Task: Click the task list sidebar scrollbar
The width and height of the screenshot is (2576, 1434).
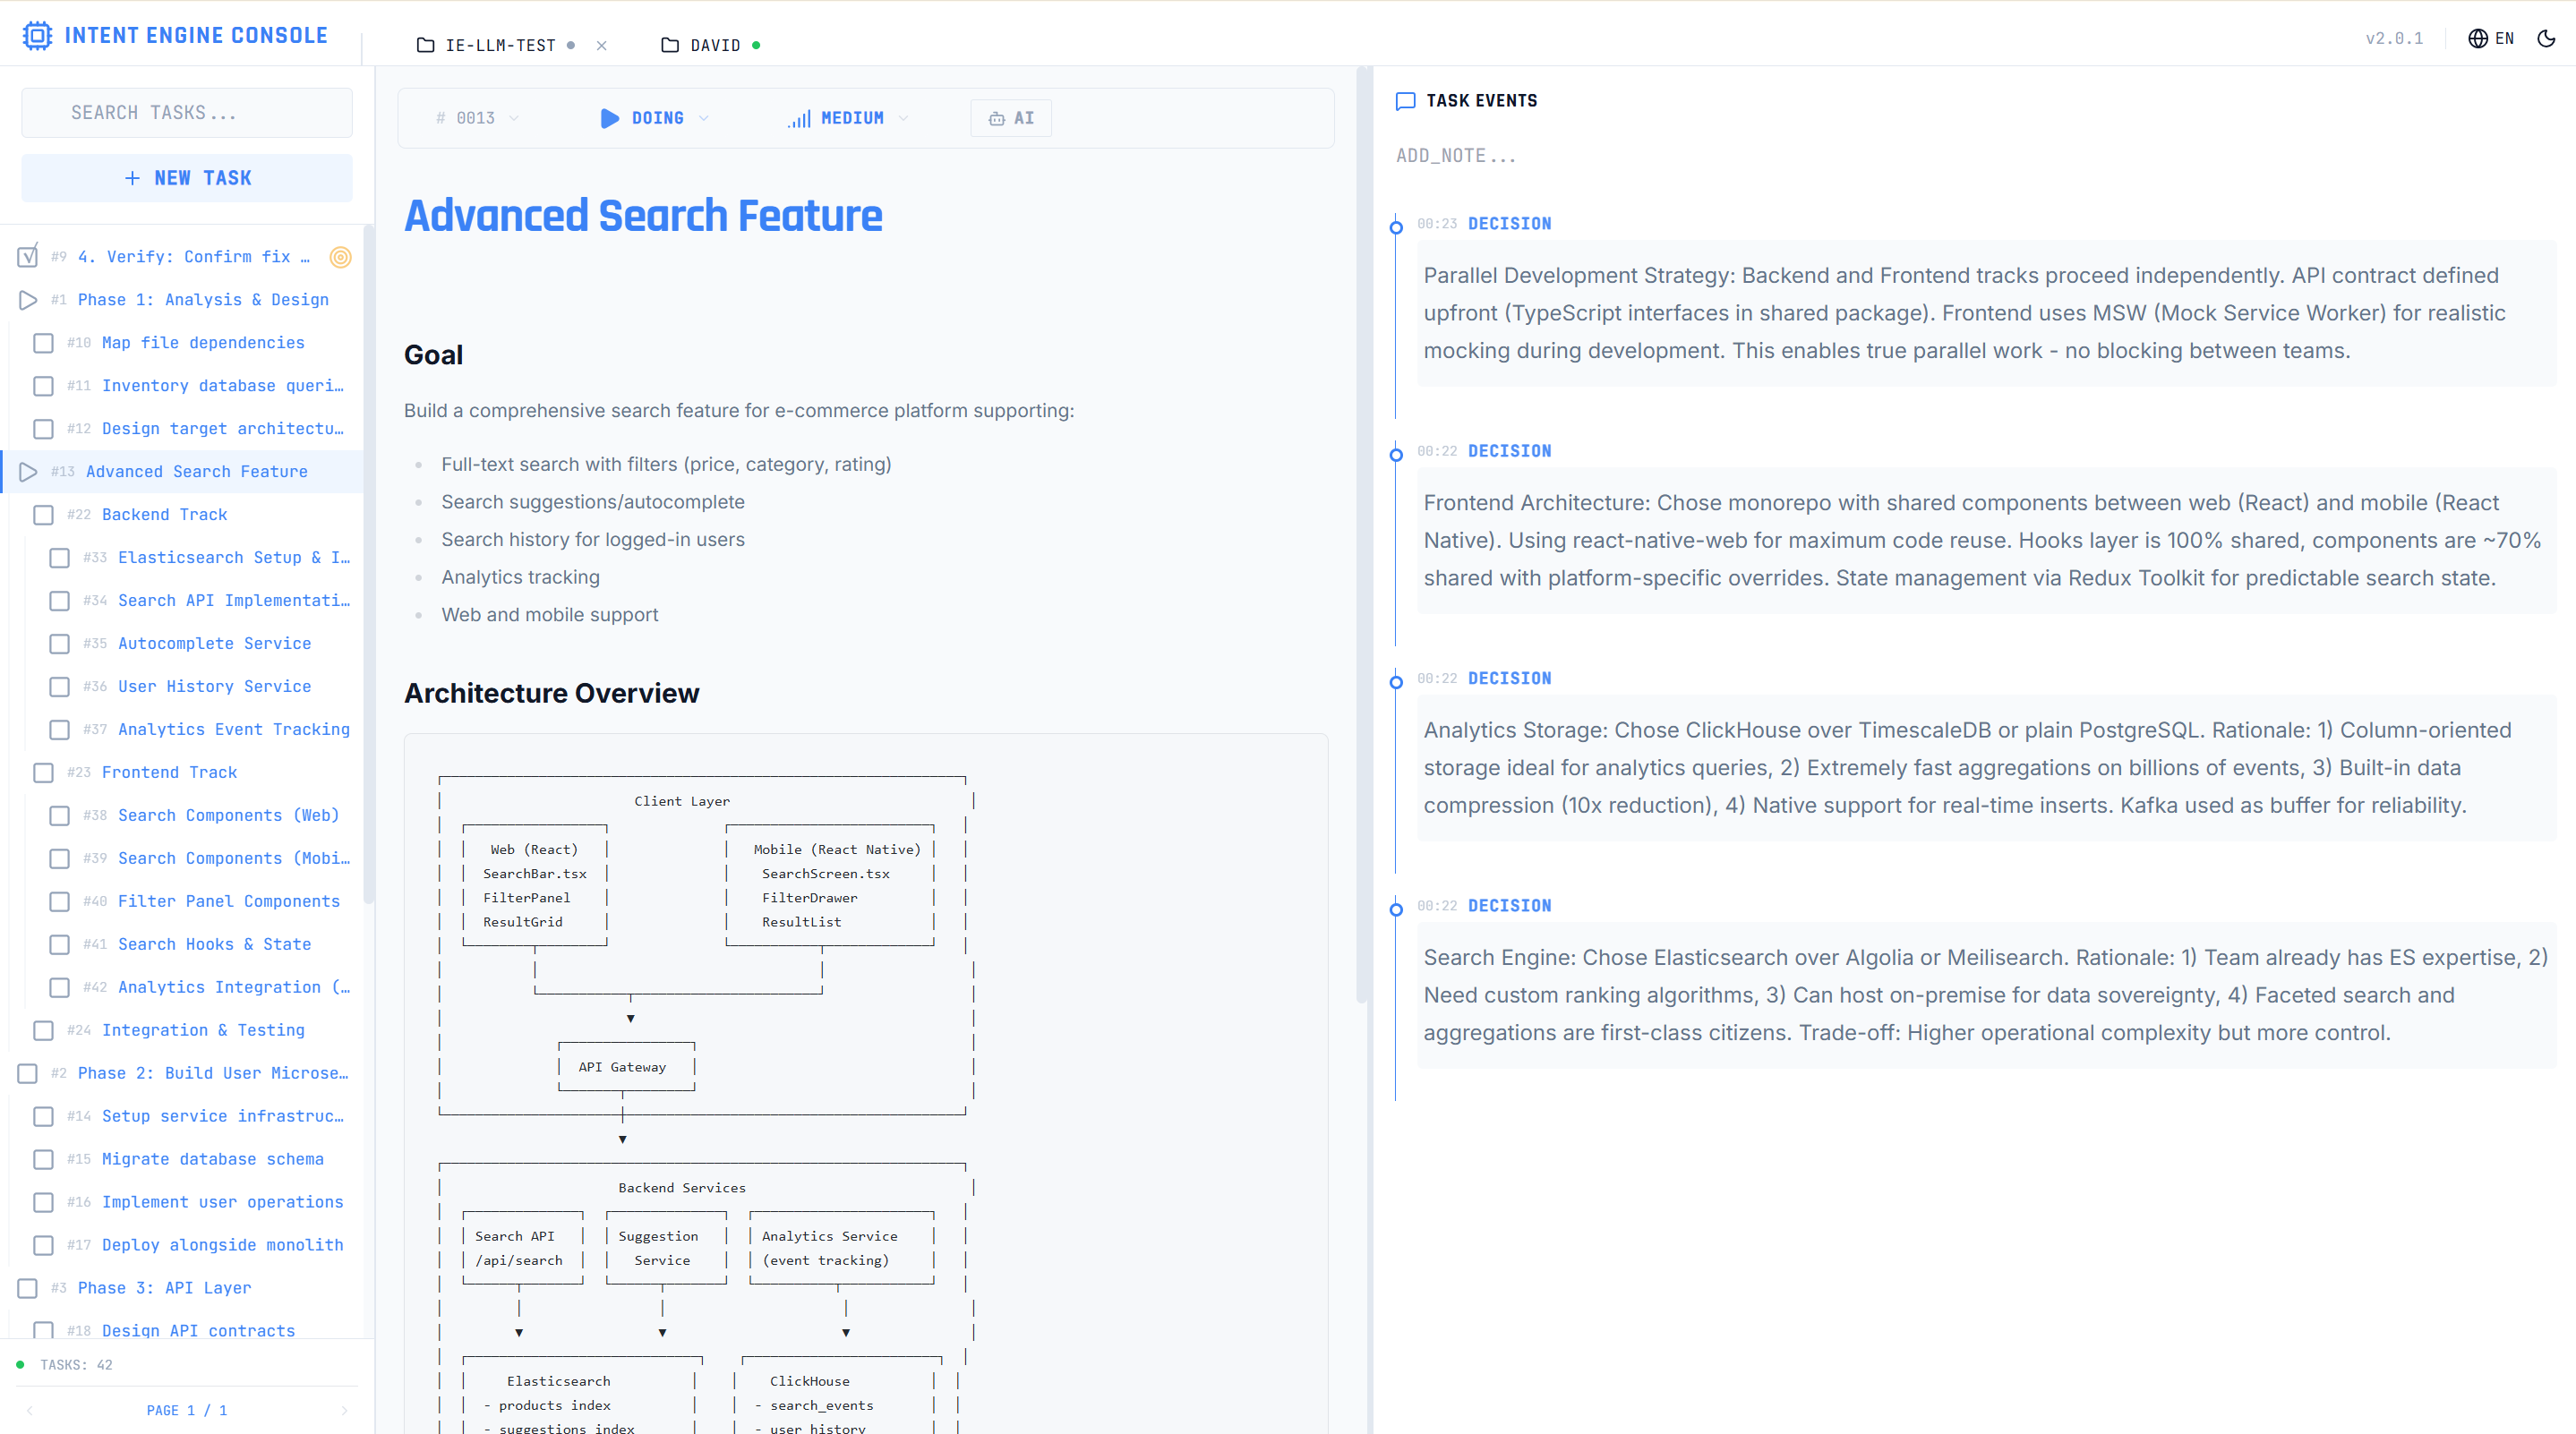Action: 368,565
